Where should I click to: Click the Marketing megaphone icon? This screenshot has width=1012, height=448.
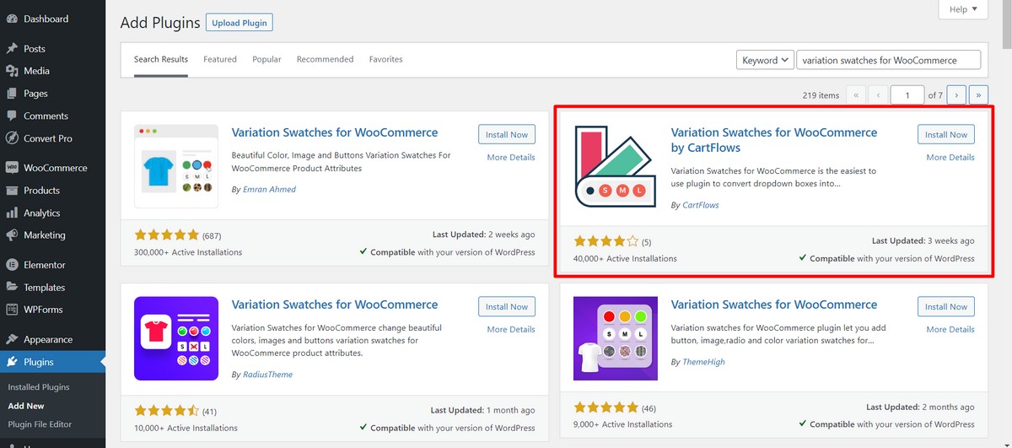point(12,235)
